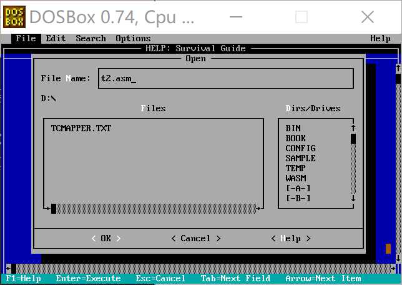This screenshot has width=402, height=285.
Task: Minimize the DOSBox window
Action: [236, 17]
